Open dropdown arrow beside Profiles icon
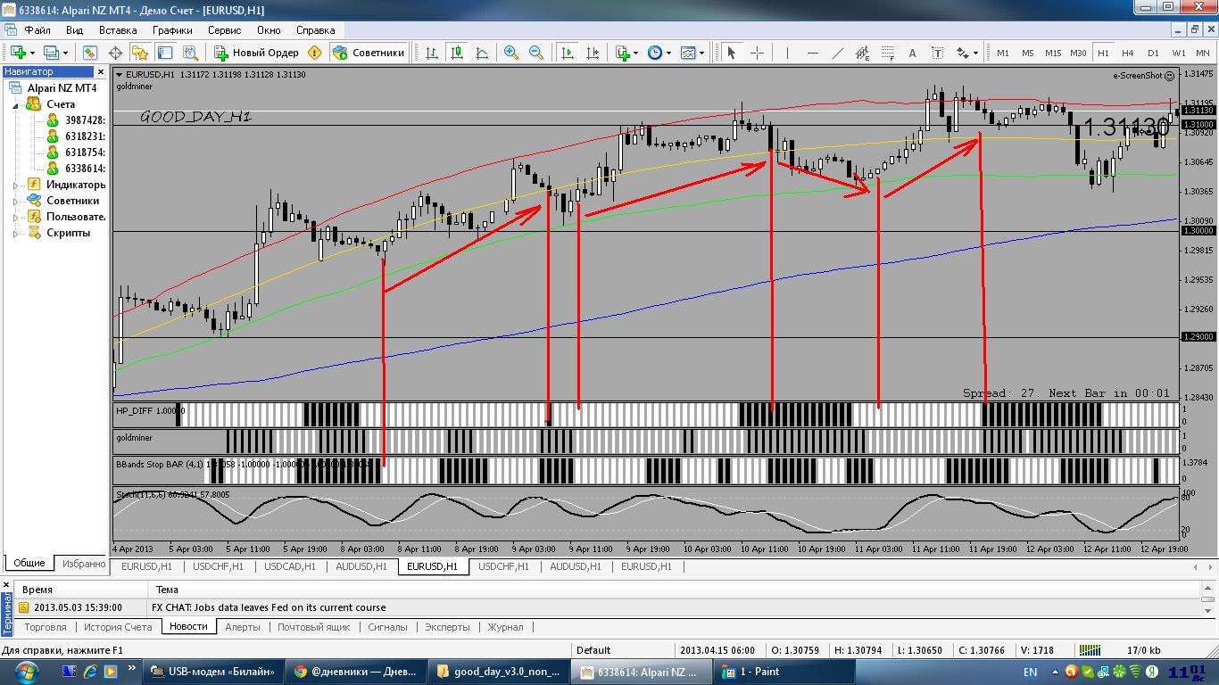 tap(66, 53)
